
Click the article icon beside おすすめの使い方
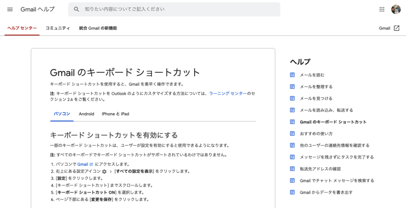(x=292, y=134)
